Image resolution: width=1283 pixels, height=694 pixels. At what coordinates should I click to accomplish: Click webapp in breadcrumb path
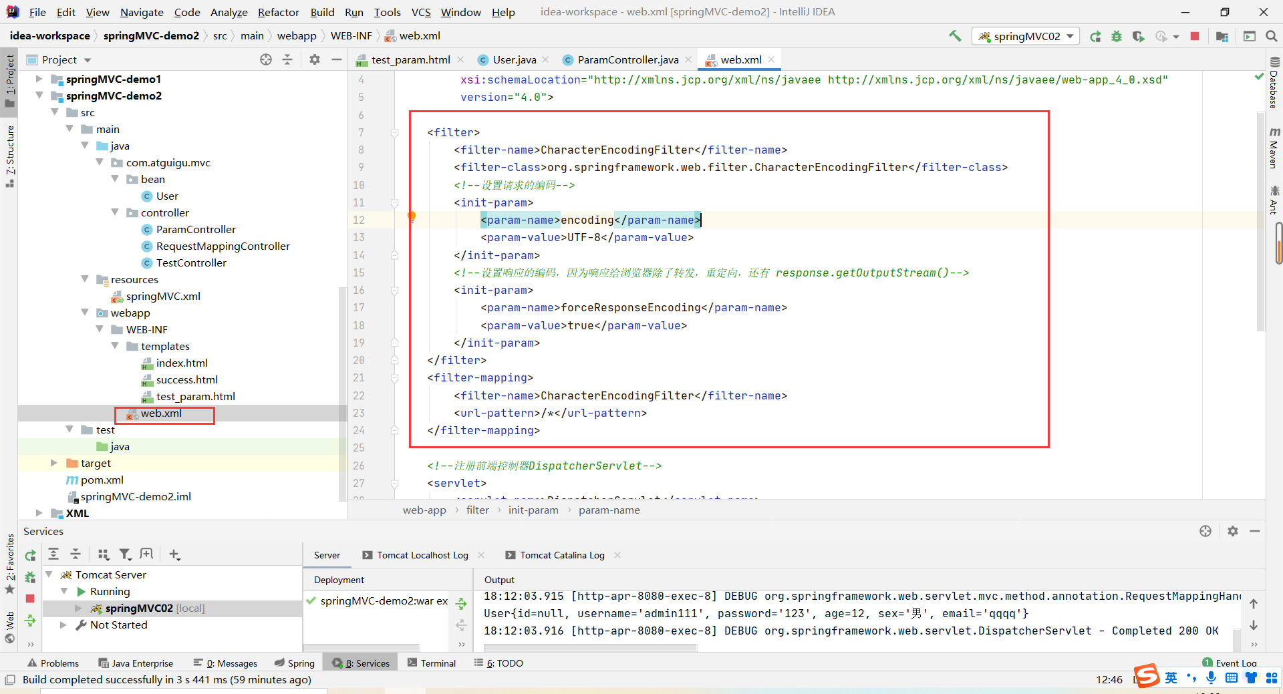[x=297, y=35]
